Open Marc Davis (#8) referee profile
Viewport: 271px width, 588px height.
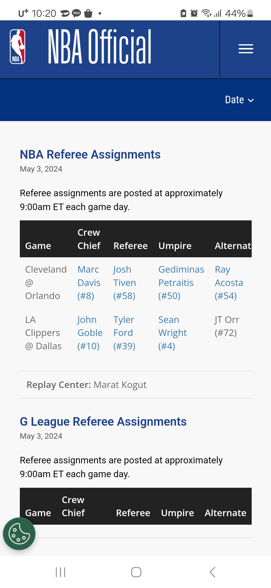(89, 283)
